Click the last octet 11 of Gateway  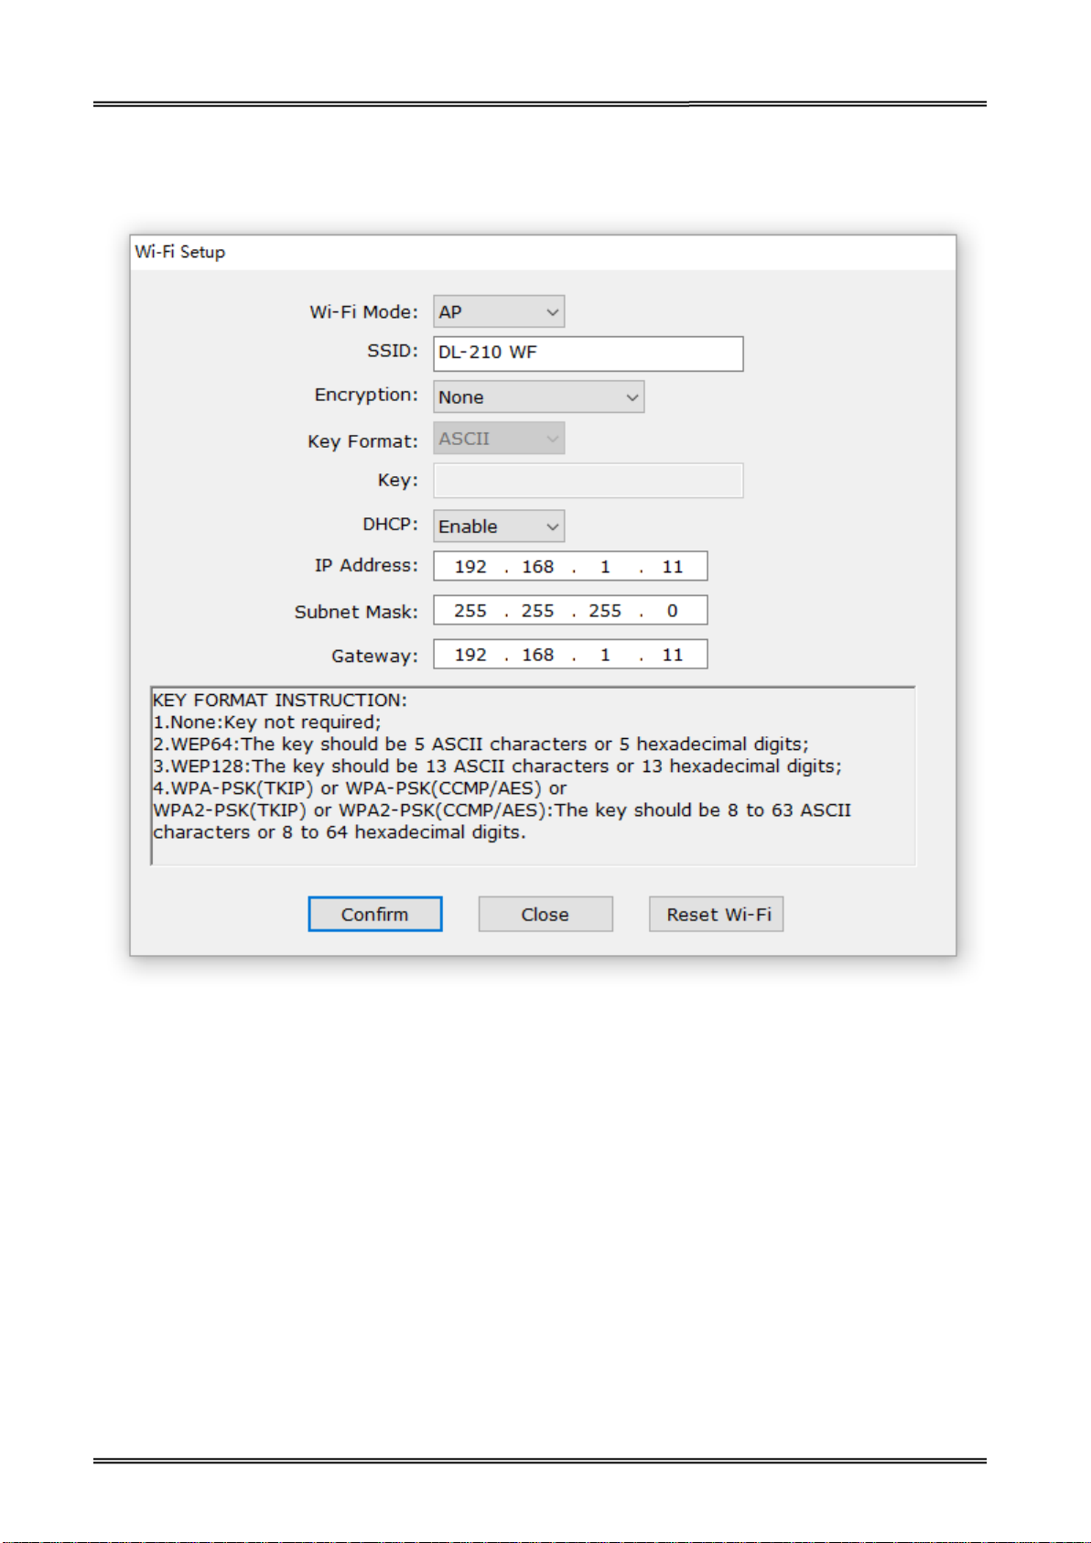pyautogui.click(x=673, y=655)
